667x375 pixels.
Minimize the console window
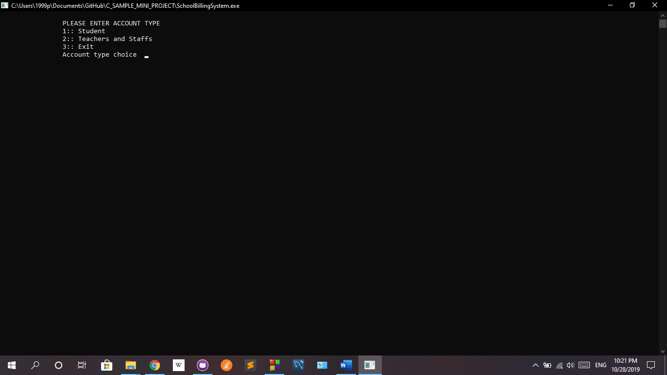click(x=610, y=5)
